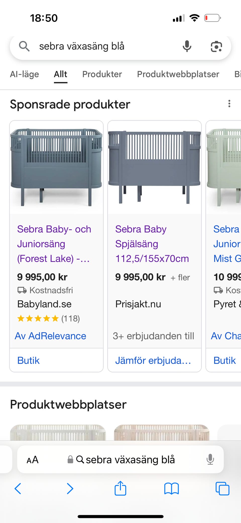Open Safari bookmarks
This screenshot has height=523, width=241.
pos(171,489)
